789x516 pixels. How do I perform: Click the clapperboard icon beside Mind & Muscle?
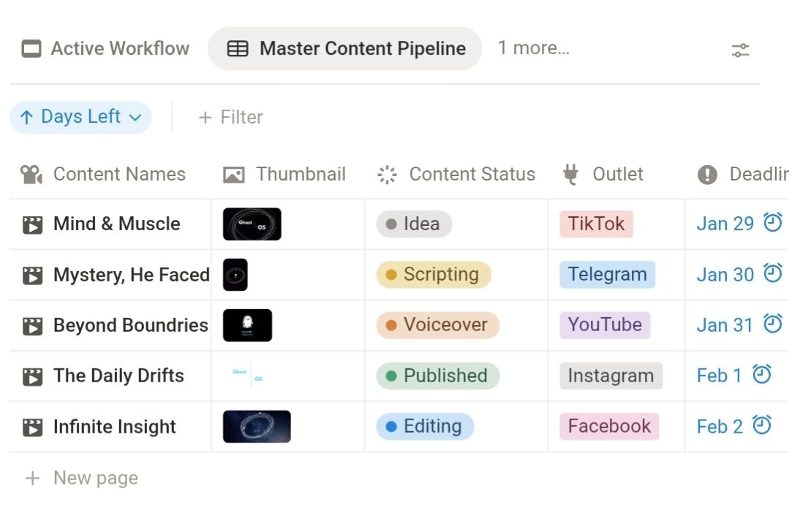pos(31,224)
